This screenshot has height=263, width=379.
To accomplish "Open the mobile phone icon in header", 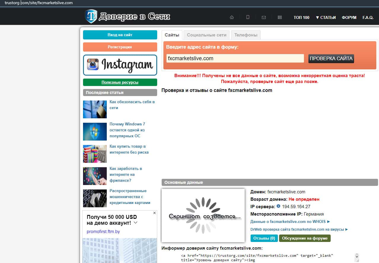I will pos(248,17).
